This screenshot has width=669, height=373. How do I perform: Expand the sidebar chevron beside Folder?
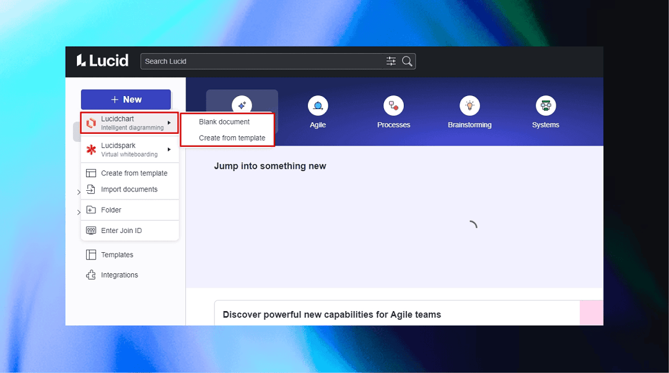click(x=79, y=212)
